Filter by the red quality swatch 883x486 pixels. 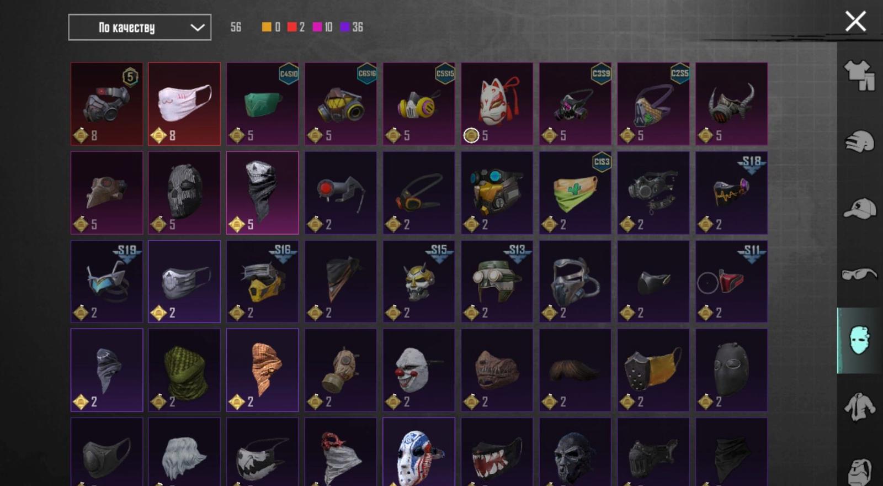292,27
